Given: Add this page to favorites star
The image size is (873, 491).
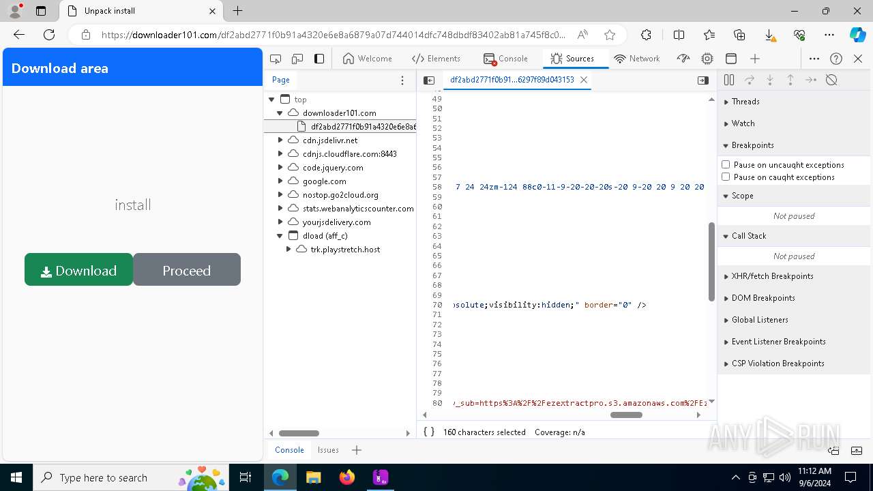Looking at the screenshot, I should (610, 35).
